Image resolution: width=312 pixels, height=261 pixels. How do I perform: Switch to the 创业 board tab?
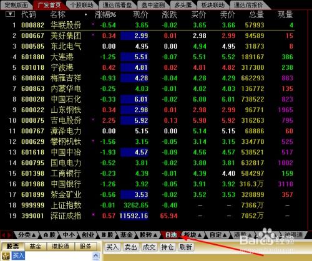click(x=88, y=235)
